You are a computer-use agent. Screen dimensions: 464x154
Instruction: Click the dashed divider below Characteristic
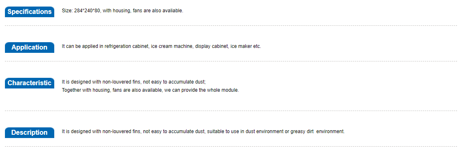[x=231, y=111]
